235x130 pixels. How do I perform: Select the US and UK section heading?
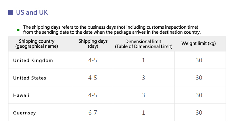point(32,12)
